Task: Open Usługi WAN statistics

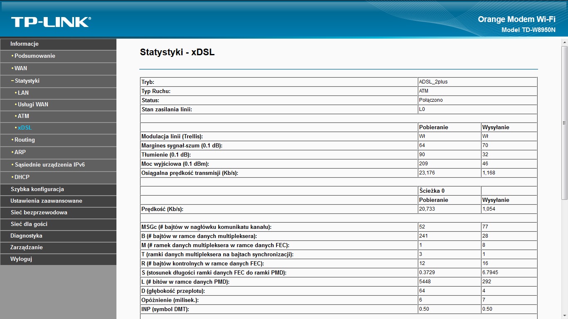Action: point(58,105)
